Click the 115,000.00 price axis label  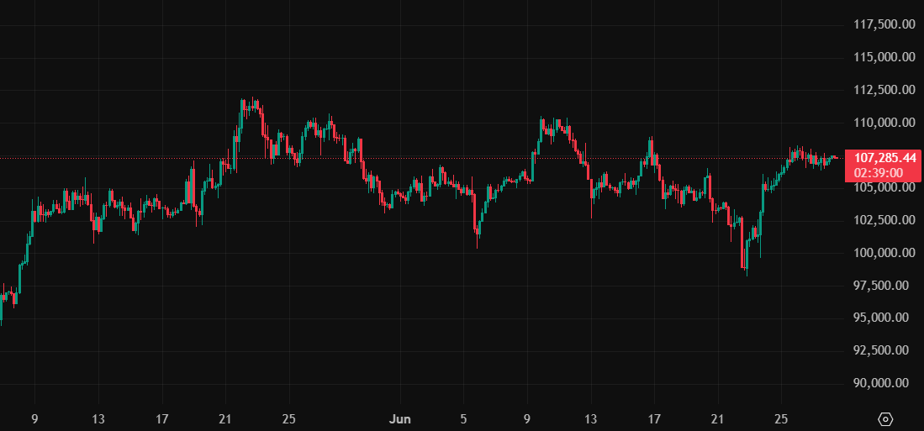[884, 57]
